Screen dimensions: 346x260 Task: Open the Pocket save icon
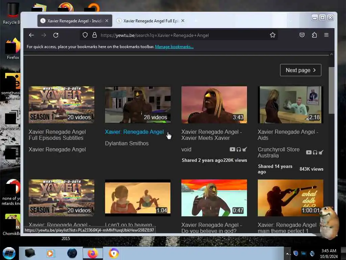point(302,35)
